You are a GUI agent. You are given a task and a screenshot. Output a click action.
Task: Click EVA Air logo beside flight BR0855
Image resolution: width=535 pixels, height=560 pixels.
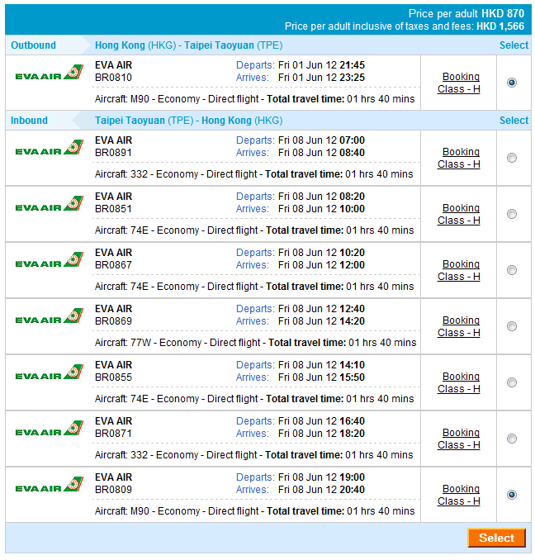tap(50, 373)
